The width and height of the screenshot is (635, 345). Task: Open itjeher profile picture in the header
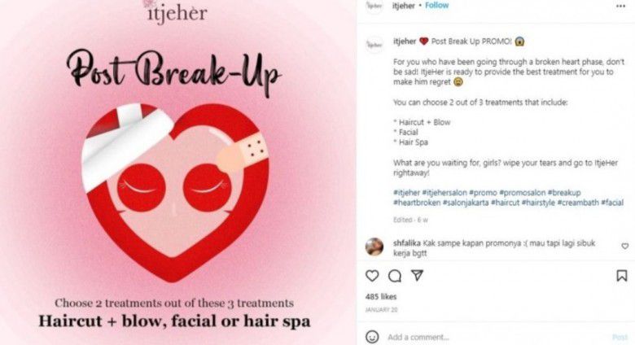coord(374,6)
